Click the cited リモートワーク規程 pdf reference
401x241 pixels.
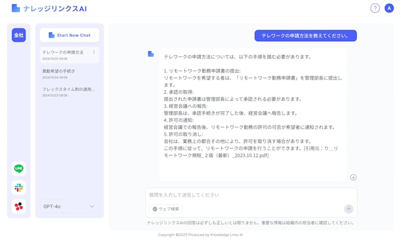pos(251,152)
